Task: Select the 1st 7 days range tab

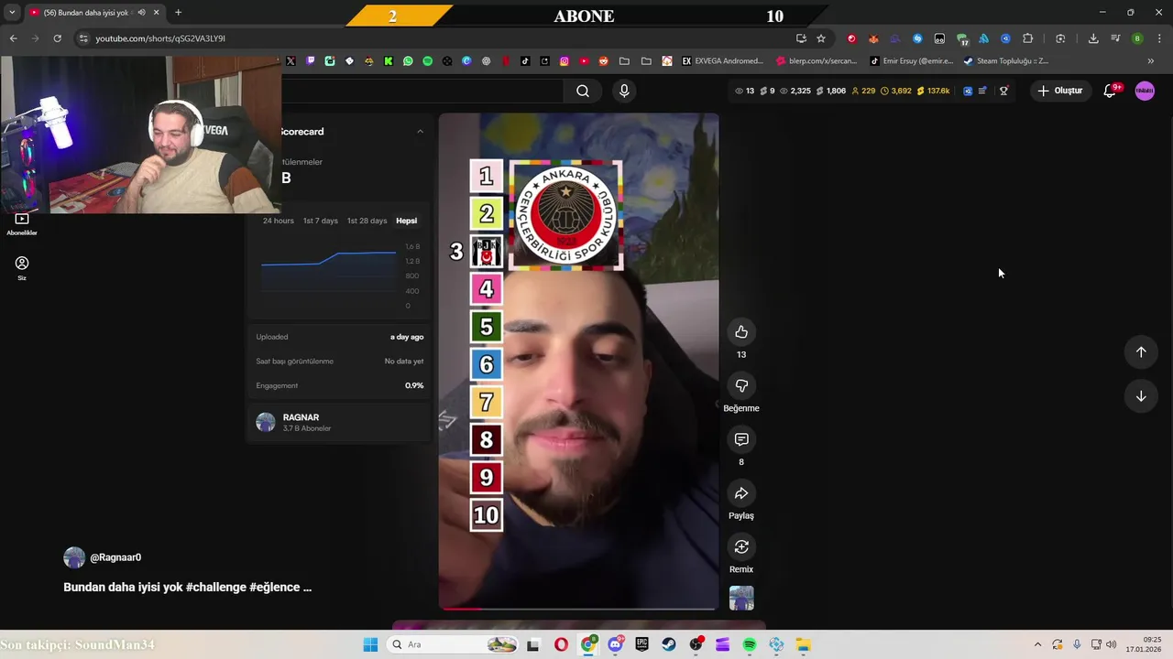Action: pyautogui.click(x=321, y=221)
